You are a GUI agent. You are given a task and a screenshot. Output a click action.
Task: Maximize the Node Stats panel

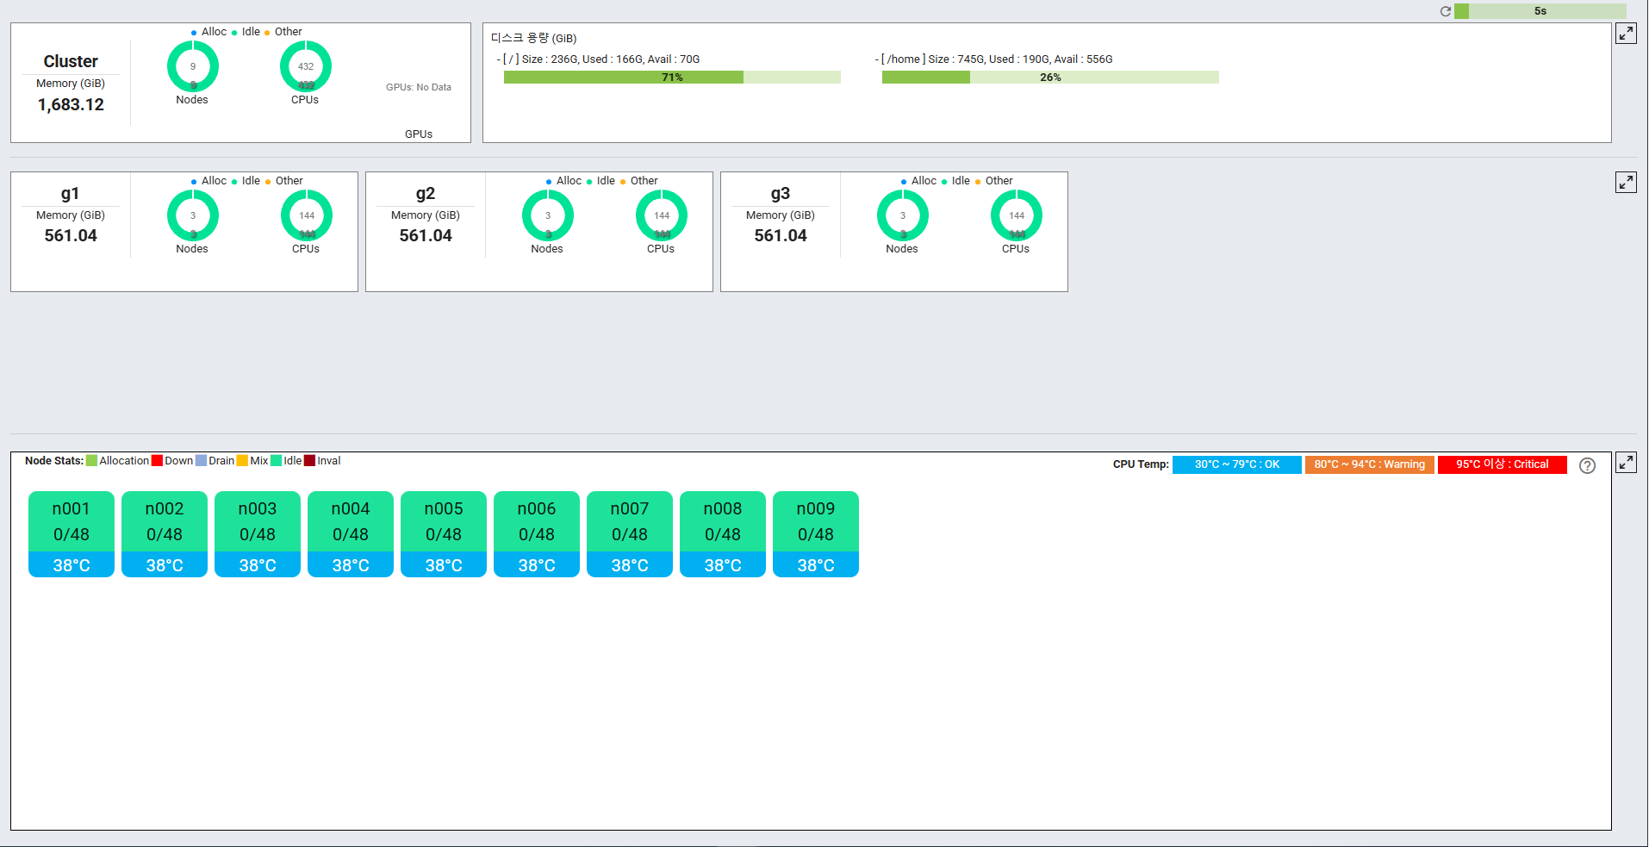pyautogui.click(x=1625, y=463)
